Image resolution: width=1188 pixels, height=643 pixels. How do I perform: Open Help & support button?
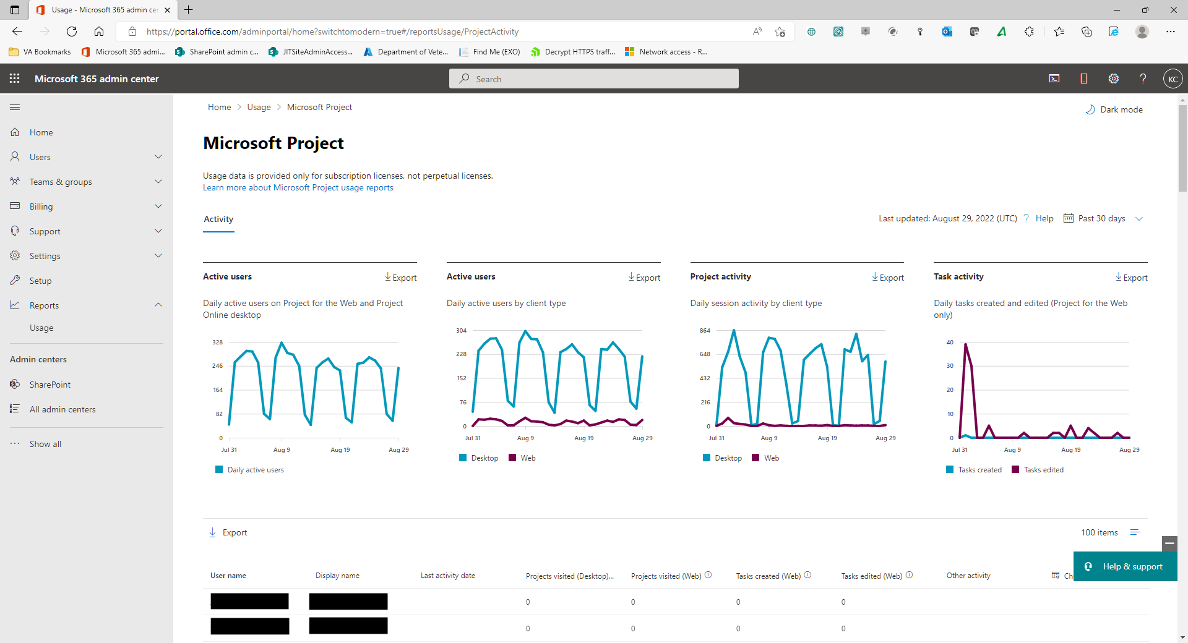click(1125, 566)
